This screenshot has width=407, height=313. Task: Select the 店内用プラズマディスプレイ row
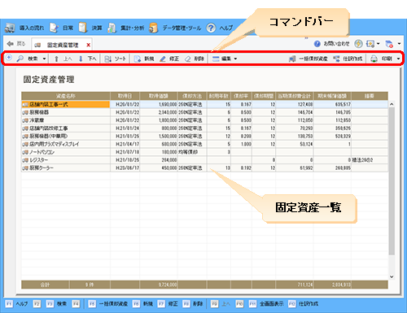204,144
